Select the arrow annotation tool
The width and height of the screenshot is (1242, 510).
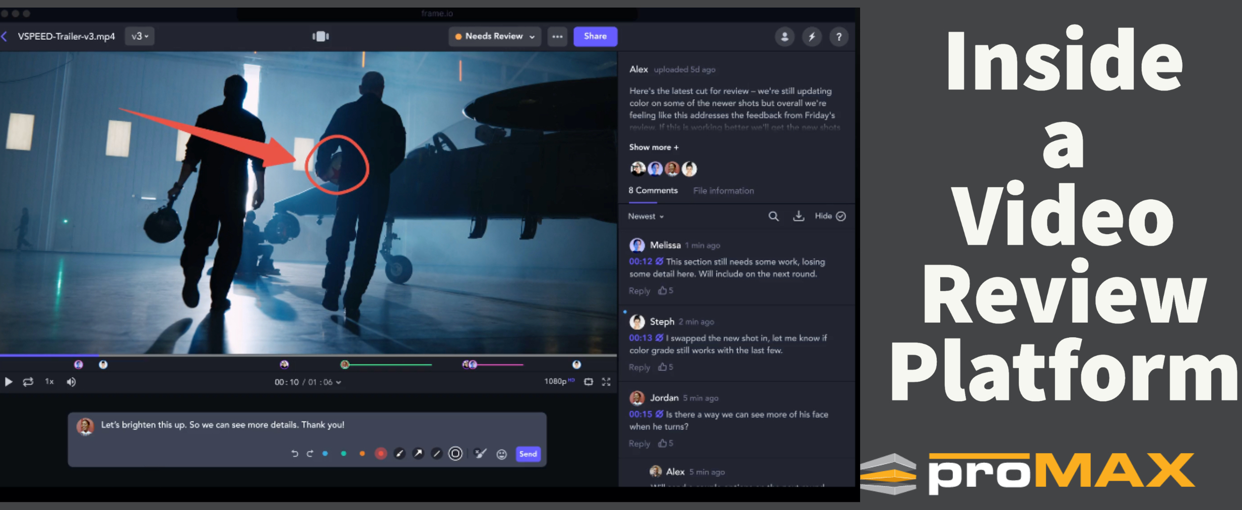(x=418, y=453)
